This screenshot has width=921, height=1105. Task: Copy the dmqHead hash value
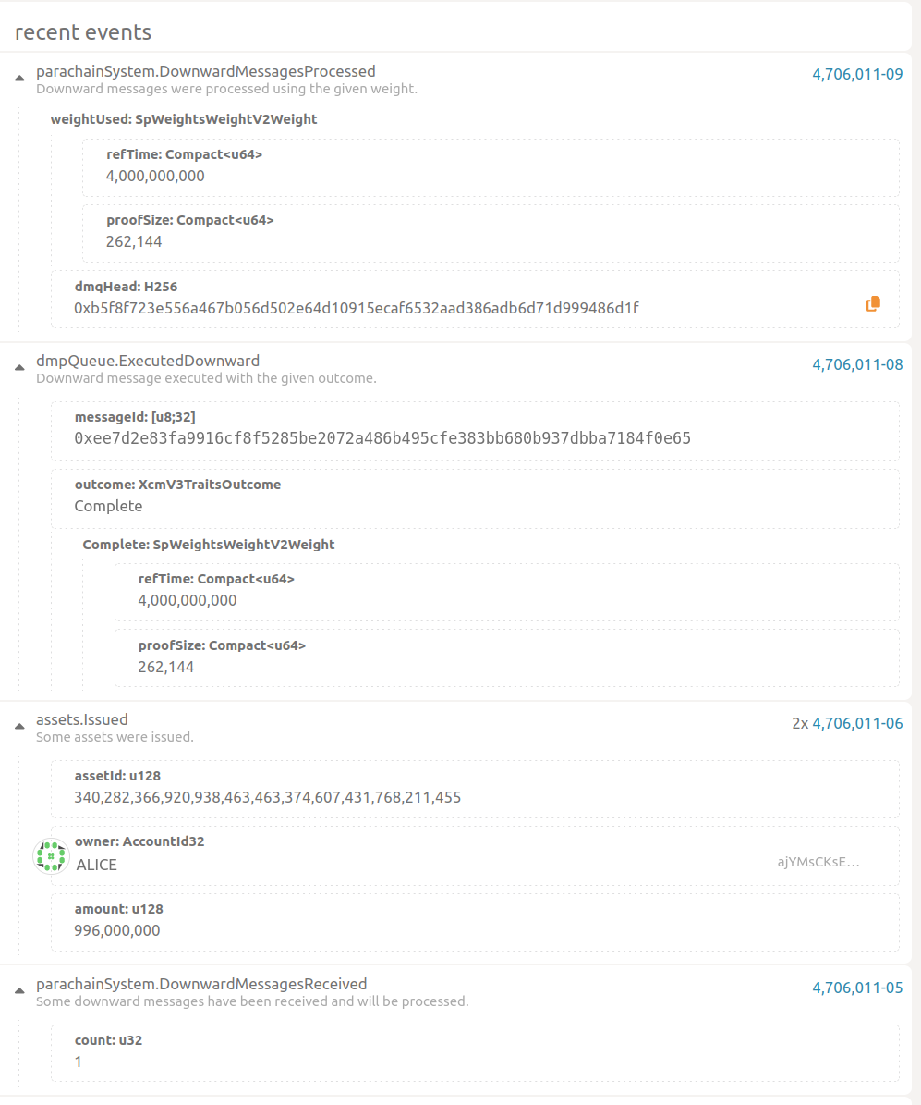(x=873, y=303)
